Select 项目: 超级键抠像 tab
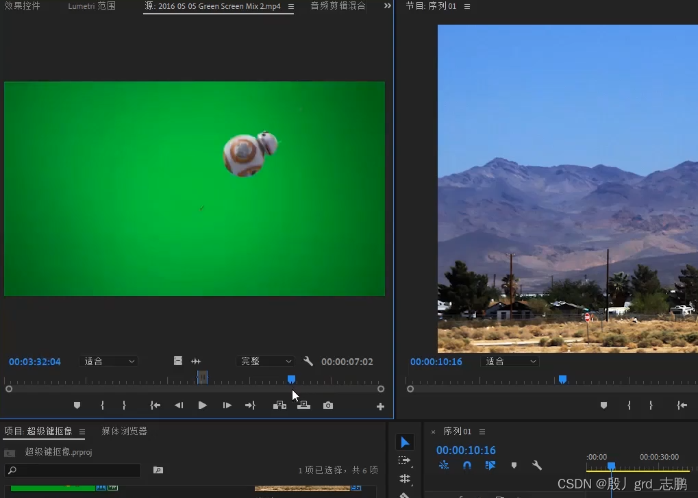 pyautogui.click(x=38, y=432)
